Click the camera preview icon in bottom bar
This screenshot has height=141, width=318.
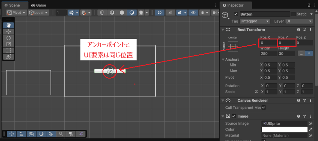point(70,134)
